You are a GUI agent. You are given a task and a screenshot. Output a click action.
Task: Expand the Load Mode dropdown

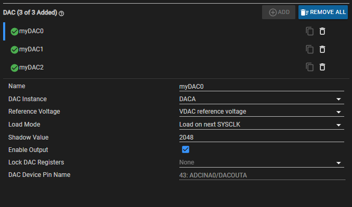262,125
